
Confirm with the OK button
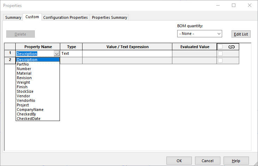[x=179, y=161]
